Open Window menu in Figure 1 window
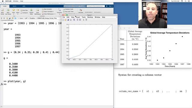 97,17
